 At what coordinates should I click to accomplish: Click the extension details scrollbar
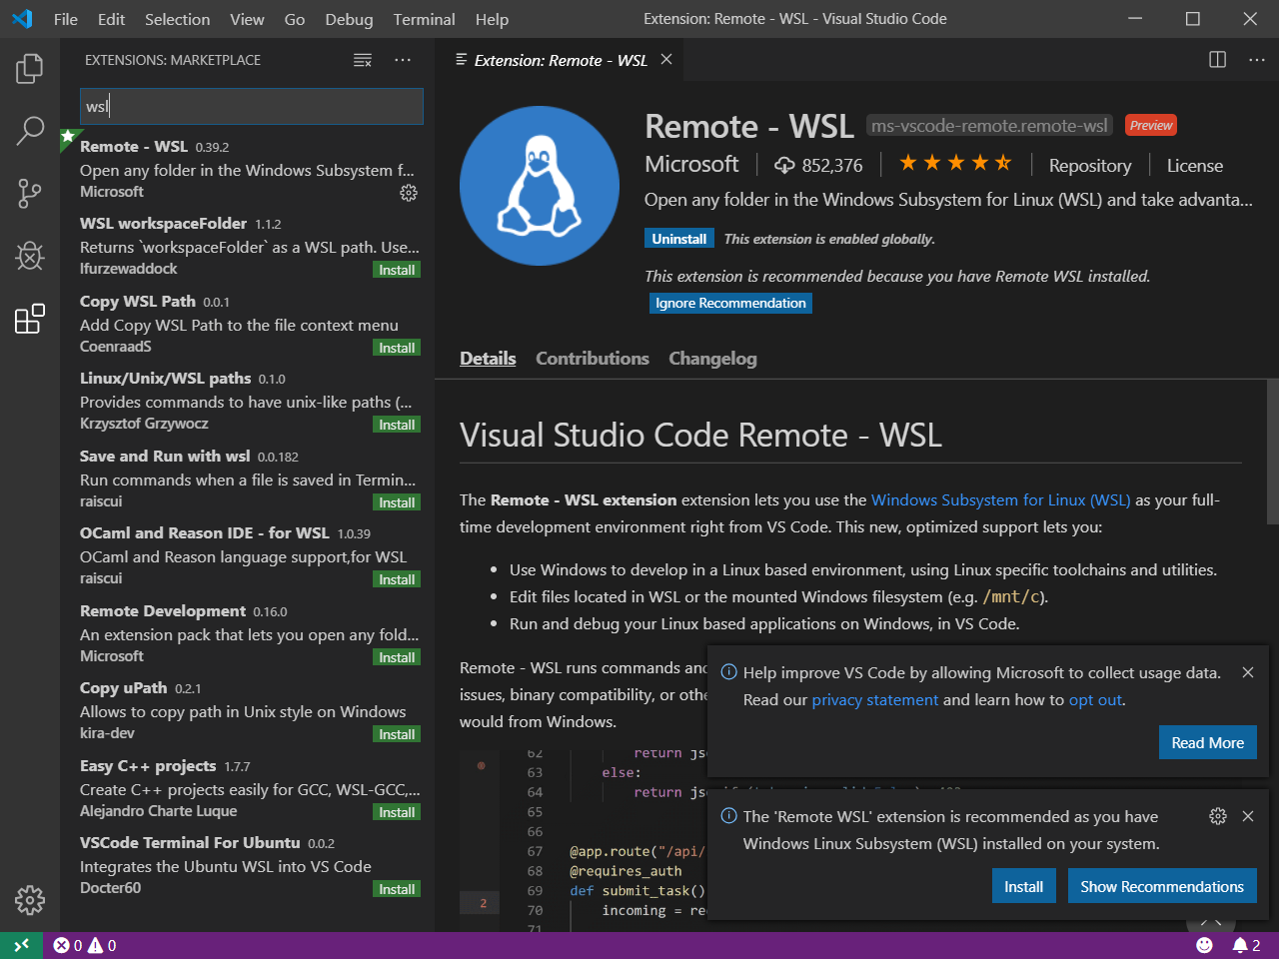(1272, 452)
